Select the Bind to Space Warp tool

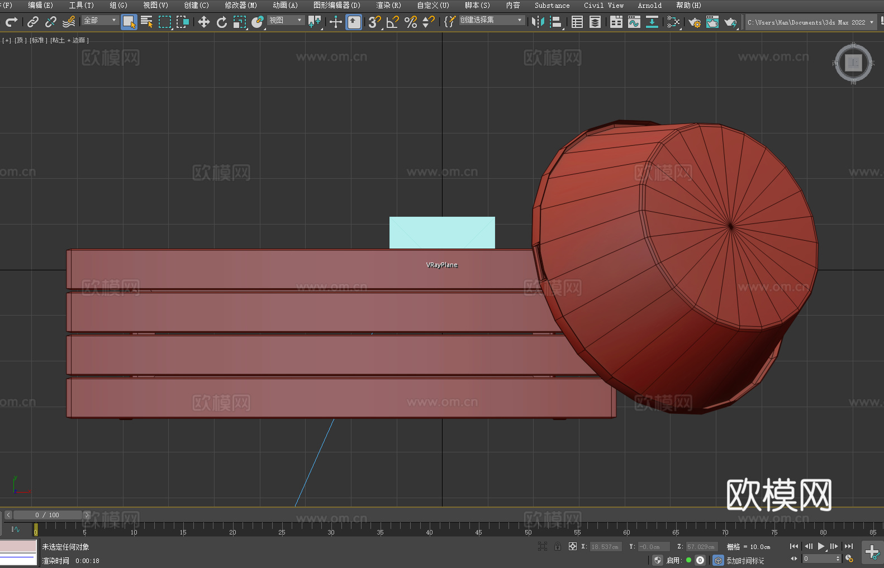[x=69, y=22]
